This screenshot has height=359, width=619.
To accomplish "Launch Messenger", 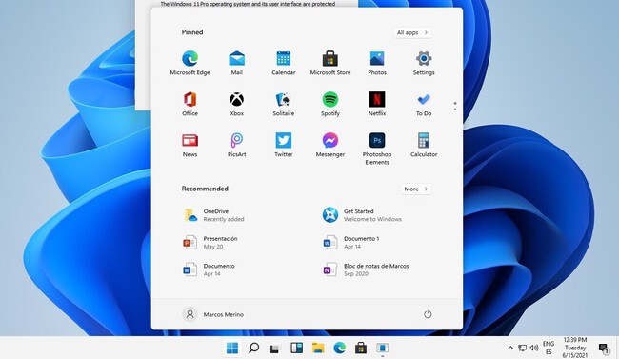I will (330, 145).
